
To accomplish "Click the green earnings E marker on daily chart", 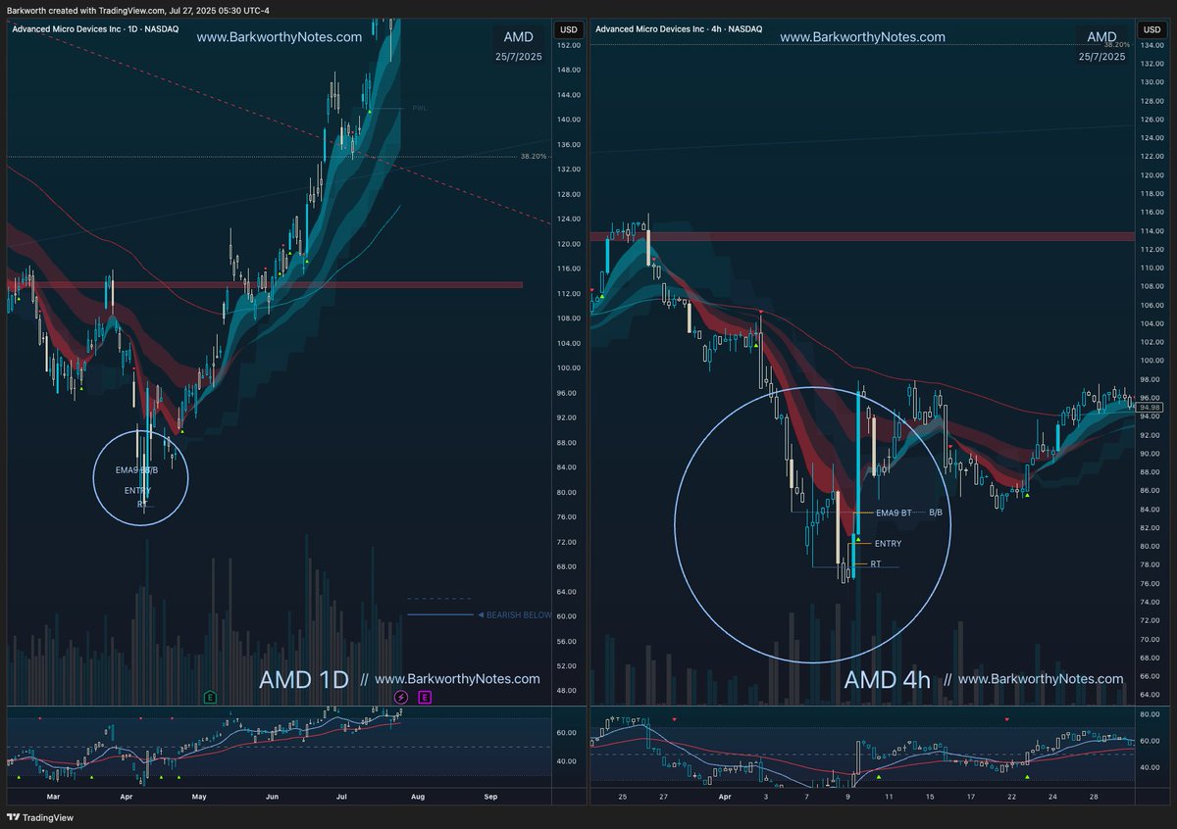I will pos(210,697).
